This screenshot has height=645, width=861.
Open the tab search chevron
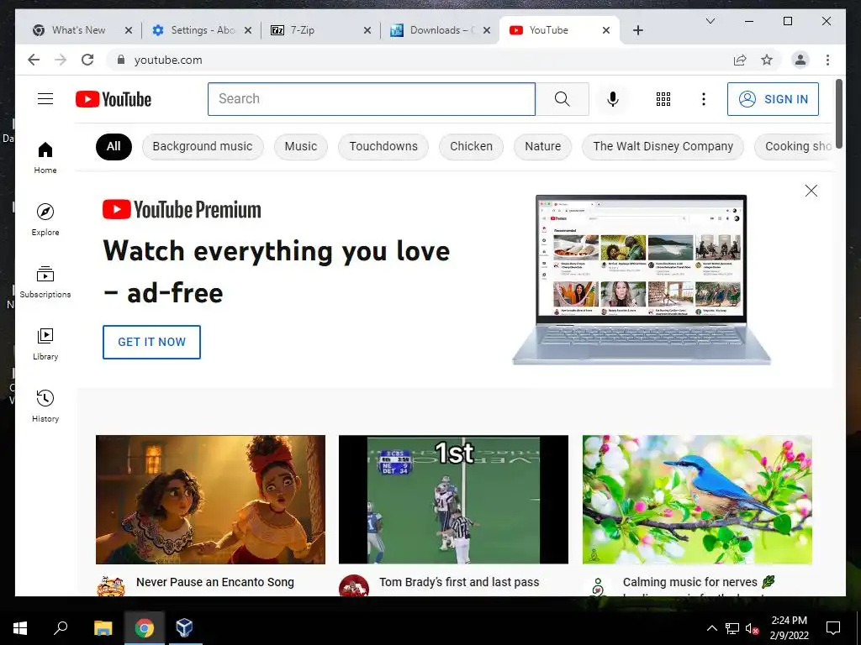710,21
